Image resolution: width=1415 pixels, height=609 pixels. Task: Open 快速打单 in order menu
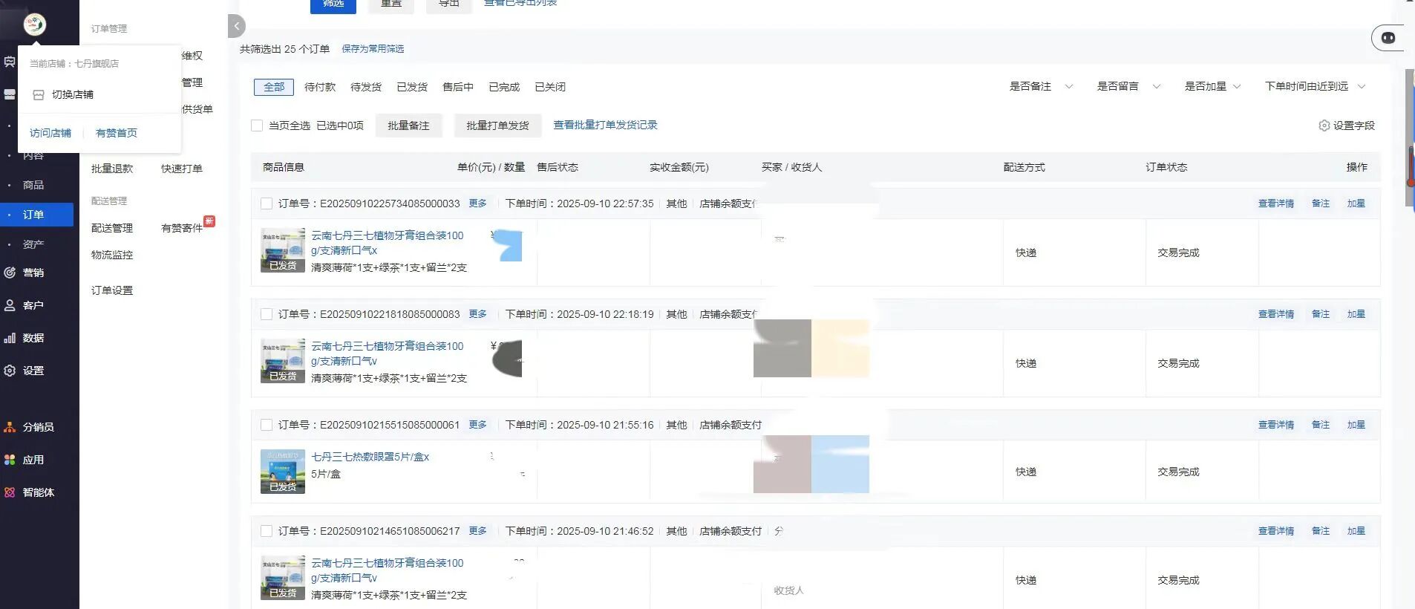point(182,169)
